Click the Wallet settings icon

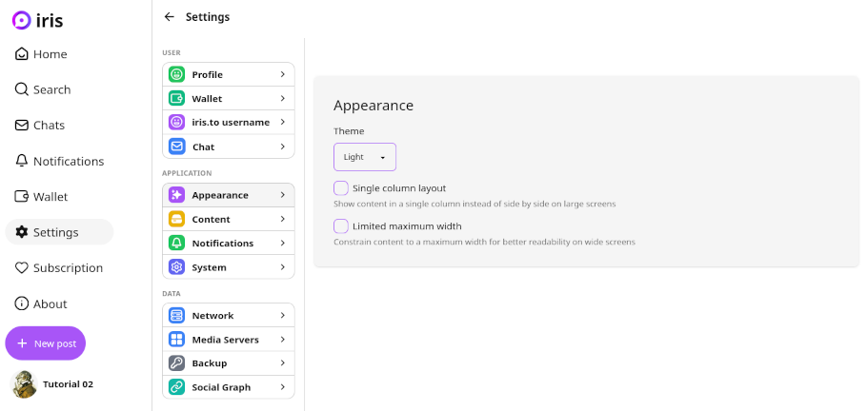(176, 98)
